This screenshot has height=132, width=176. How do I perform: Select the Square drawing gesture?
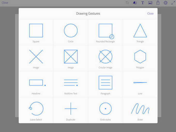pos(36,30)
